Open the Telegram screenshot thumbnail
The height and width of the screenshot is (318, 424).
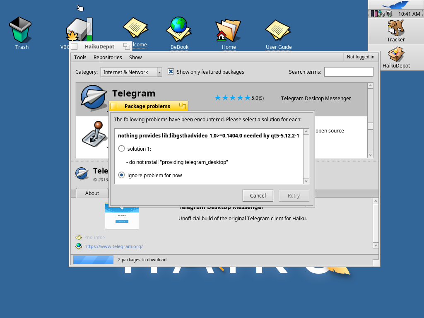122,215
